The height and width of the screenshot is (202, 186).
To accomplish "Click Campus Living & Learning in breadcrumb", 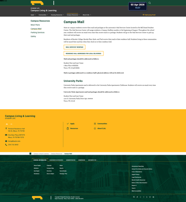I will pos(41,154).
